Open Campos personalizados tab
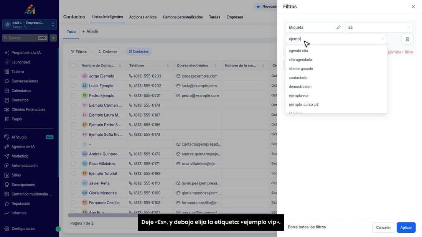Viewport: 422px width, 237px height. coord(183,17)
